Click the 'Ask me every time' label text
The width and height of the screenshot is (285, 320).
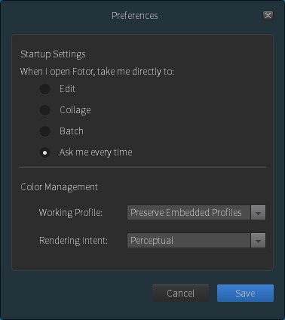pyautogui.click(x=96, y=152)
